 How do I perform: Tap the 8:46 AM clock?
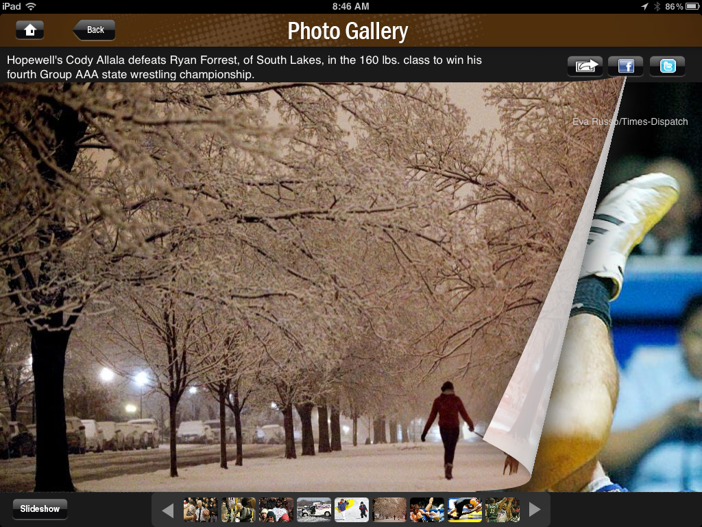pos(350,6)
